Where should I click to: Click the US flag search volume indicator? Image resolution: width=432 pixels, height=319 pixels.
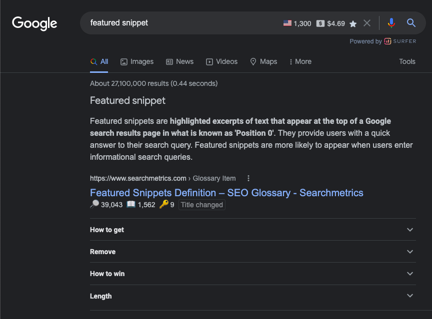(x=287, y=23)
